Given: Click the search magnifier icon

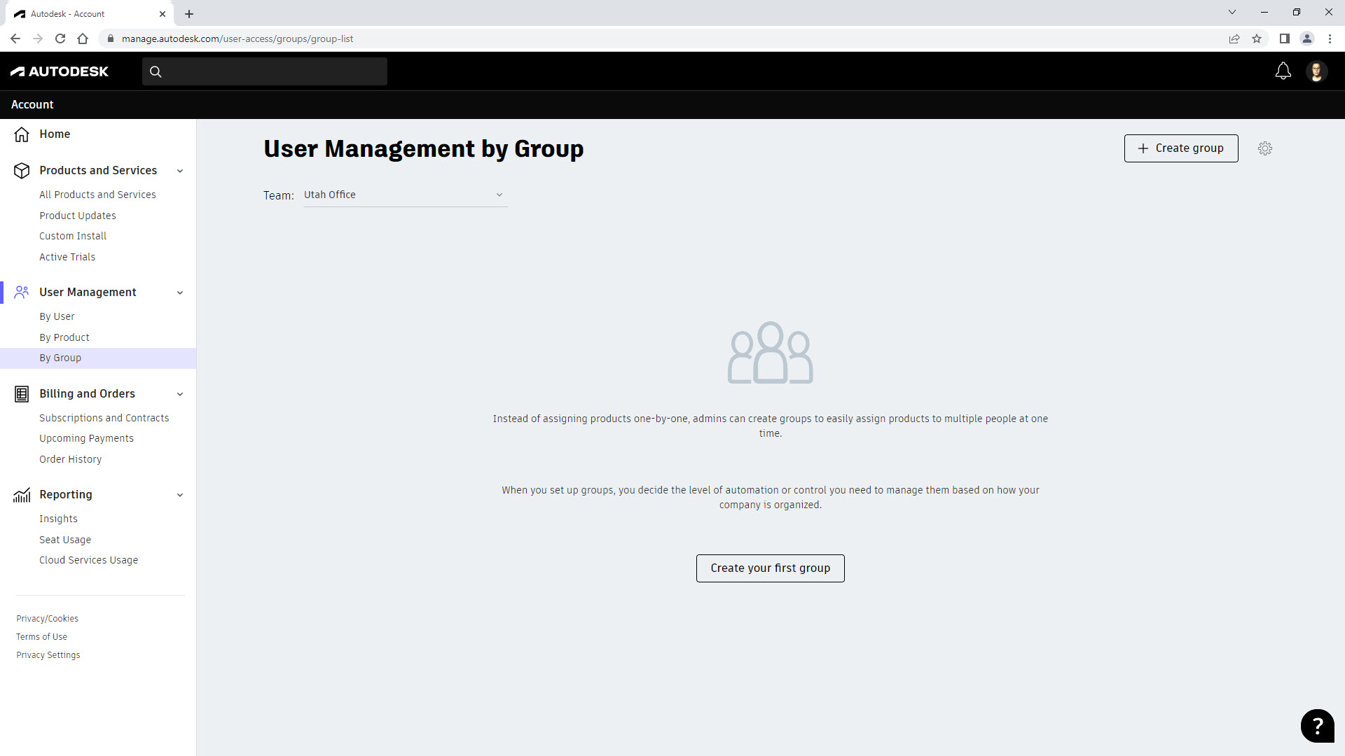Looking at the screenshot, I should [x=156, y=71].
